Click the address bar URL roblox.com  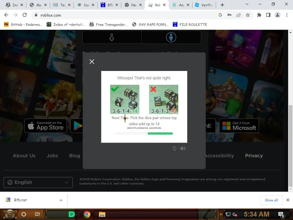click(51, 15)
